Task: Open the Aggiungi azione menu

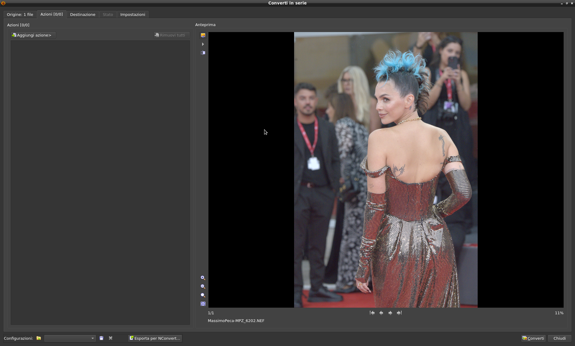Action: click(33, 35)
